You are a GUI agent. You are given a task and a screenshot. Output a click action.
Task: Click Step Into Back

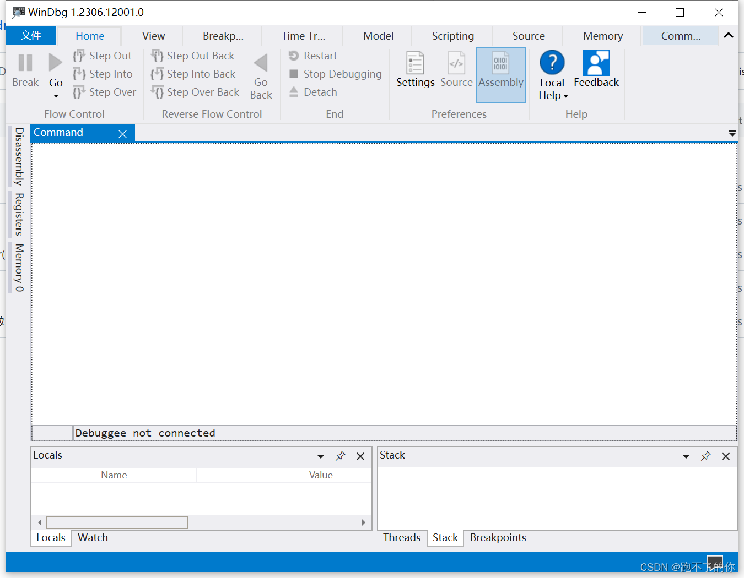coord(193,74)
